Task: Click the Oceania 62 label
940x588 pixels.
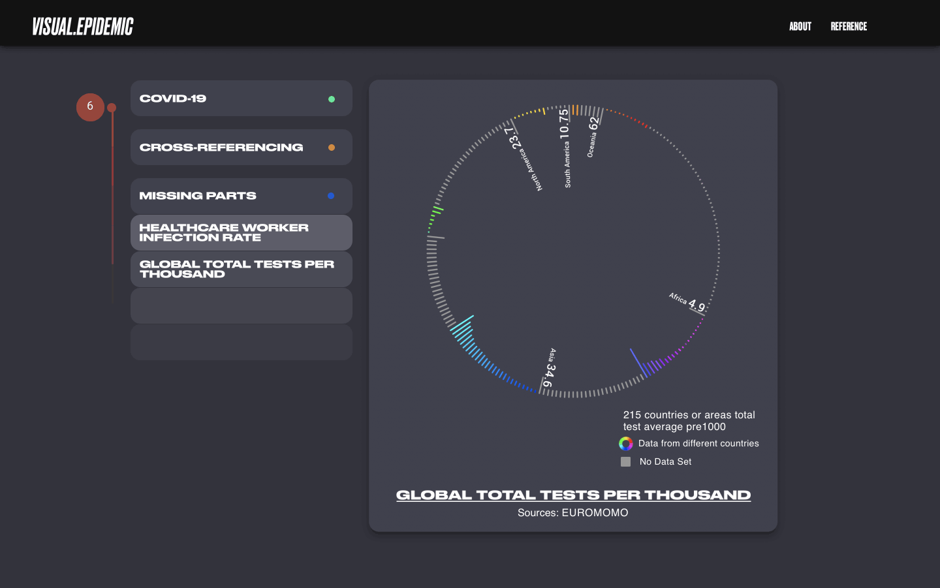Action: [x=593, y=136]
